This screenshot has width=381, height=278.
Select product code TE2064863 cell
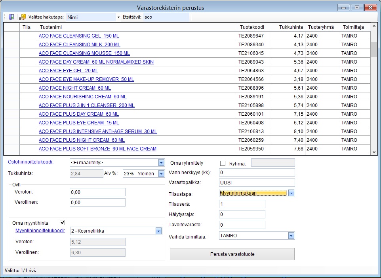[254, 71]
